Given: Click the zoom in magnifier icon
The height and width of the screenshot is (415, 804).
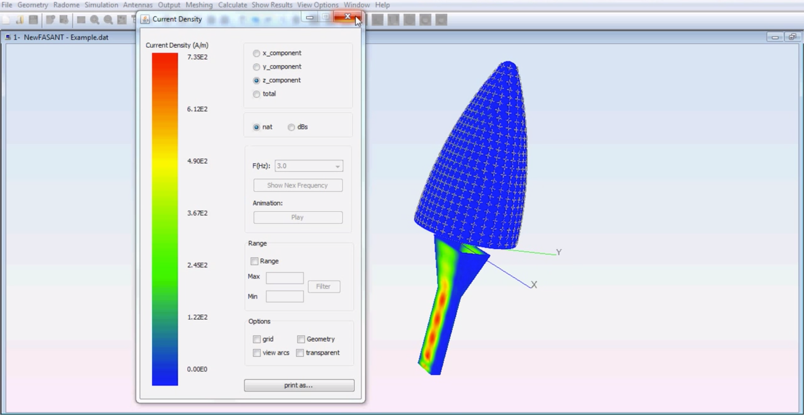Looking at the screenshot, I should point(95,20).
